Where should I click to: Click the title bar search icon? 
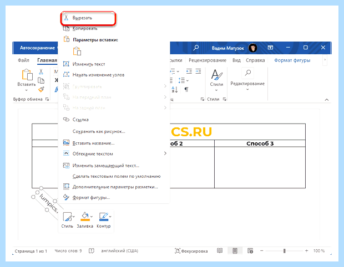[x=196, y=48]
